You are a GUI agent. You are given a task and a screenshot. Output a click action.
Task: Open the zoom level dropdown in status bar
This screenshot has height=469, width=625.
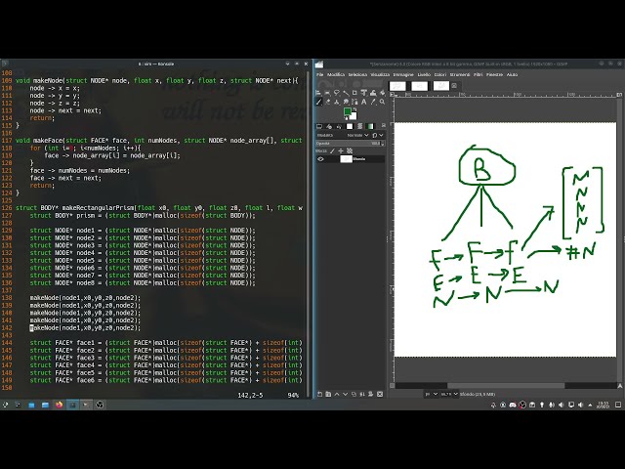(x=450, y=394)
